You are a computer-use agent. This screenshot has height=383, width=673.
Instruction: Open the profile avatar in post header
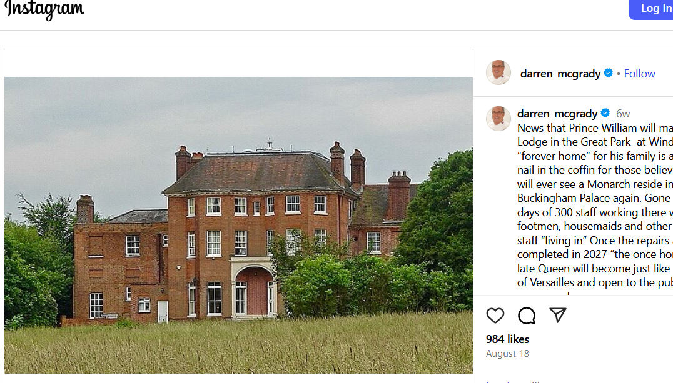point(498,72)
